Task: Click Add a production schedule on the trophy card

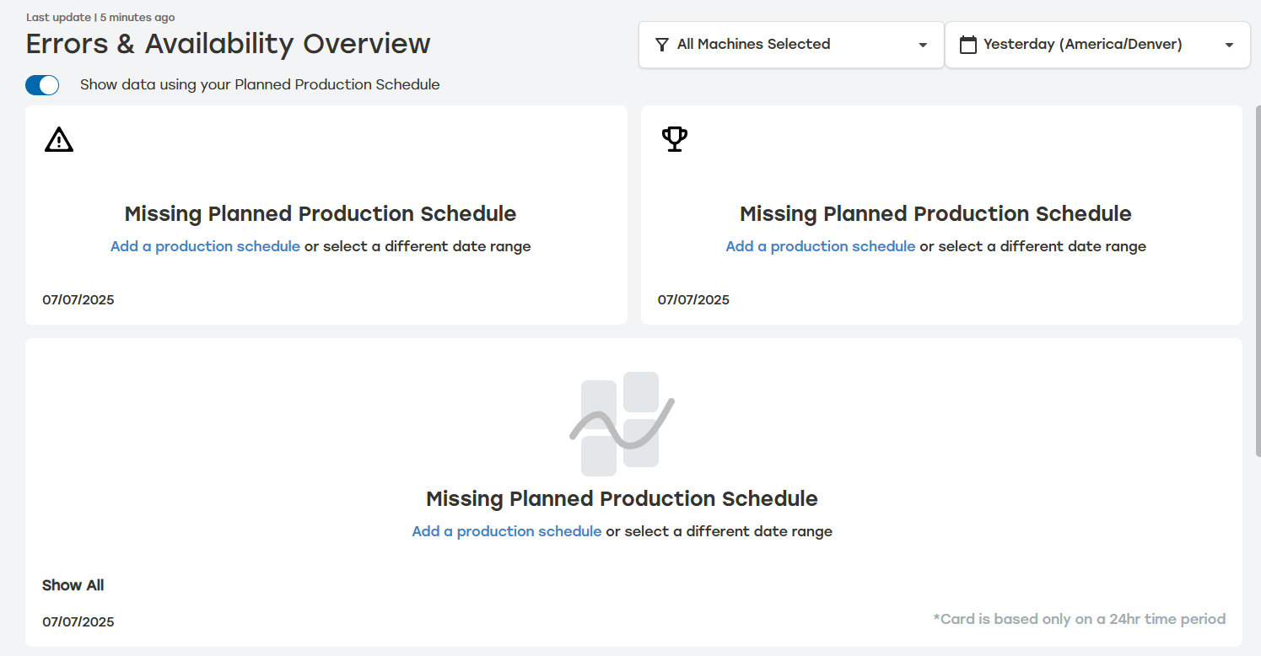Action: (x=820, y=245)
